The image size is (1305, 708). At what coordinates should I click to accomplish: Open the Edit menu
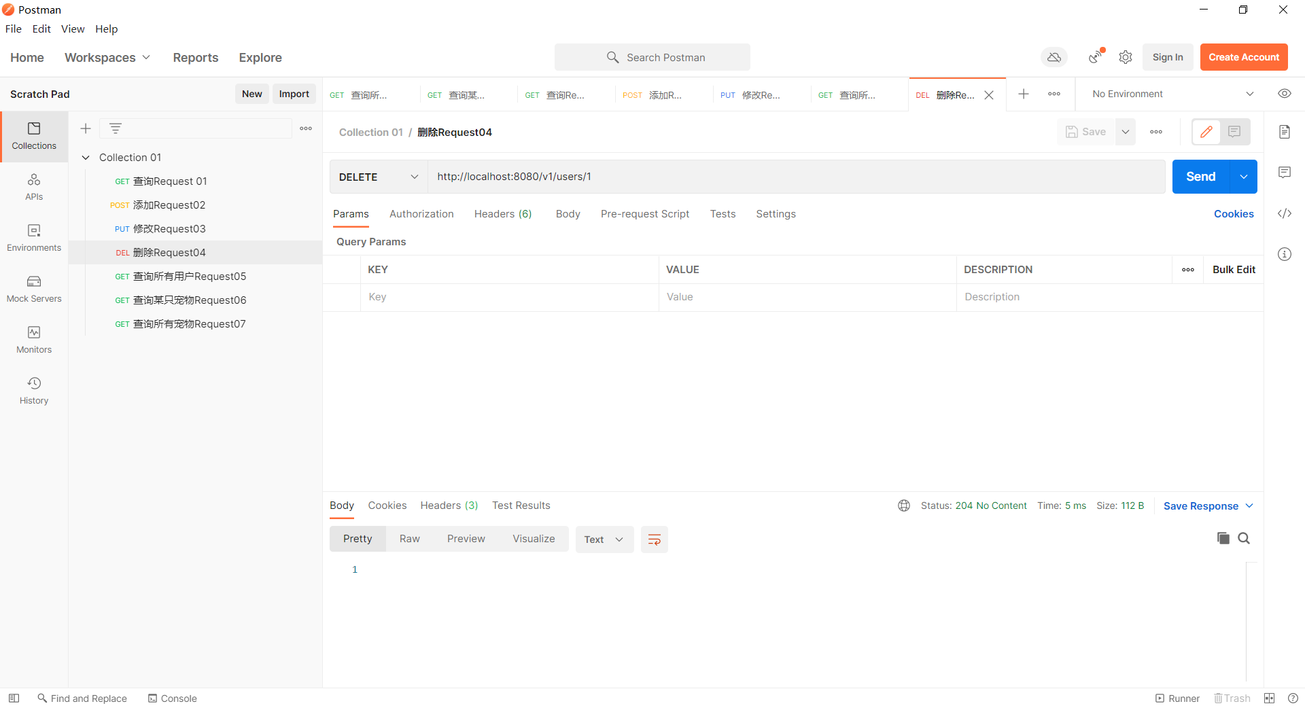41,29
